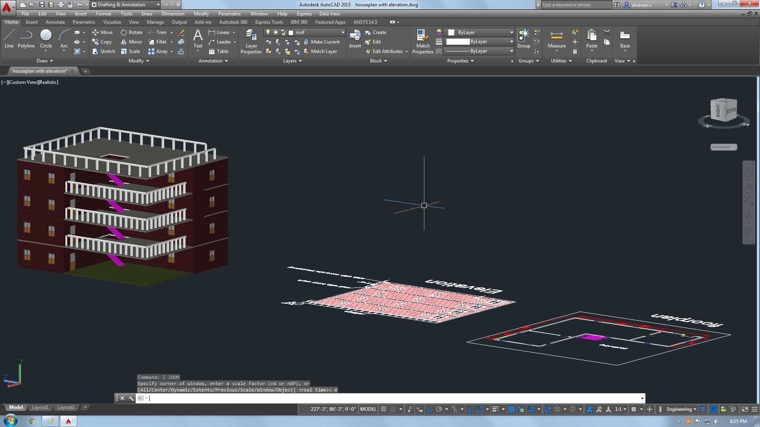This screenshot has width=760, height=427.
Task: Switch to the Layout1 tab
Action: coord(40,407)
